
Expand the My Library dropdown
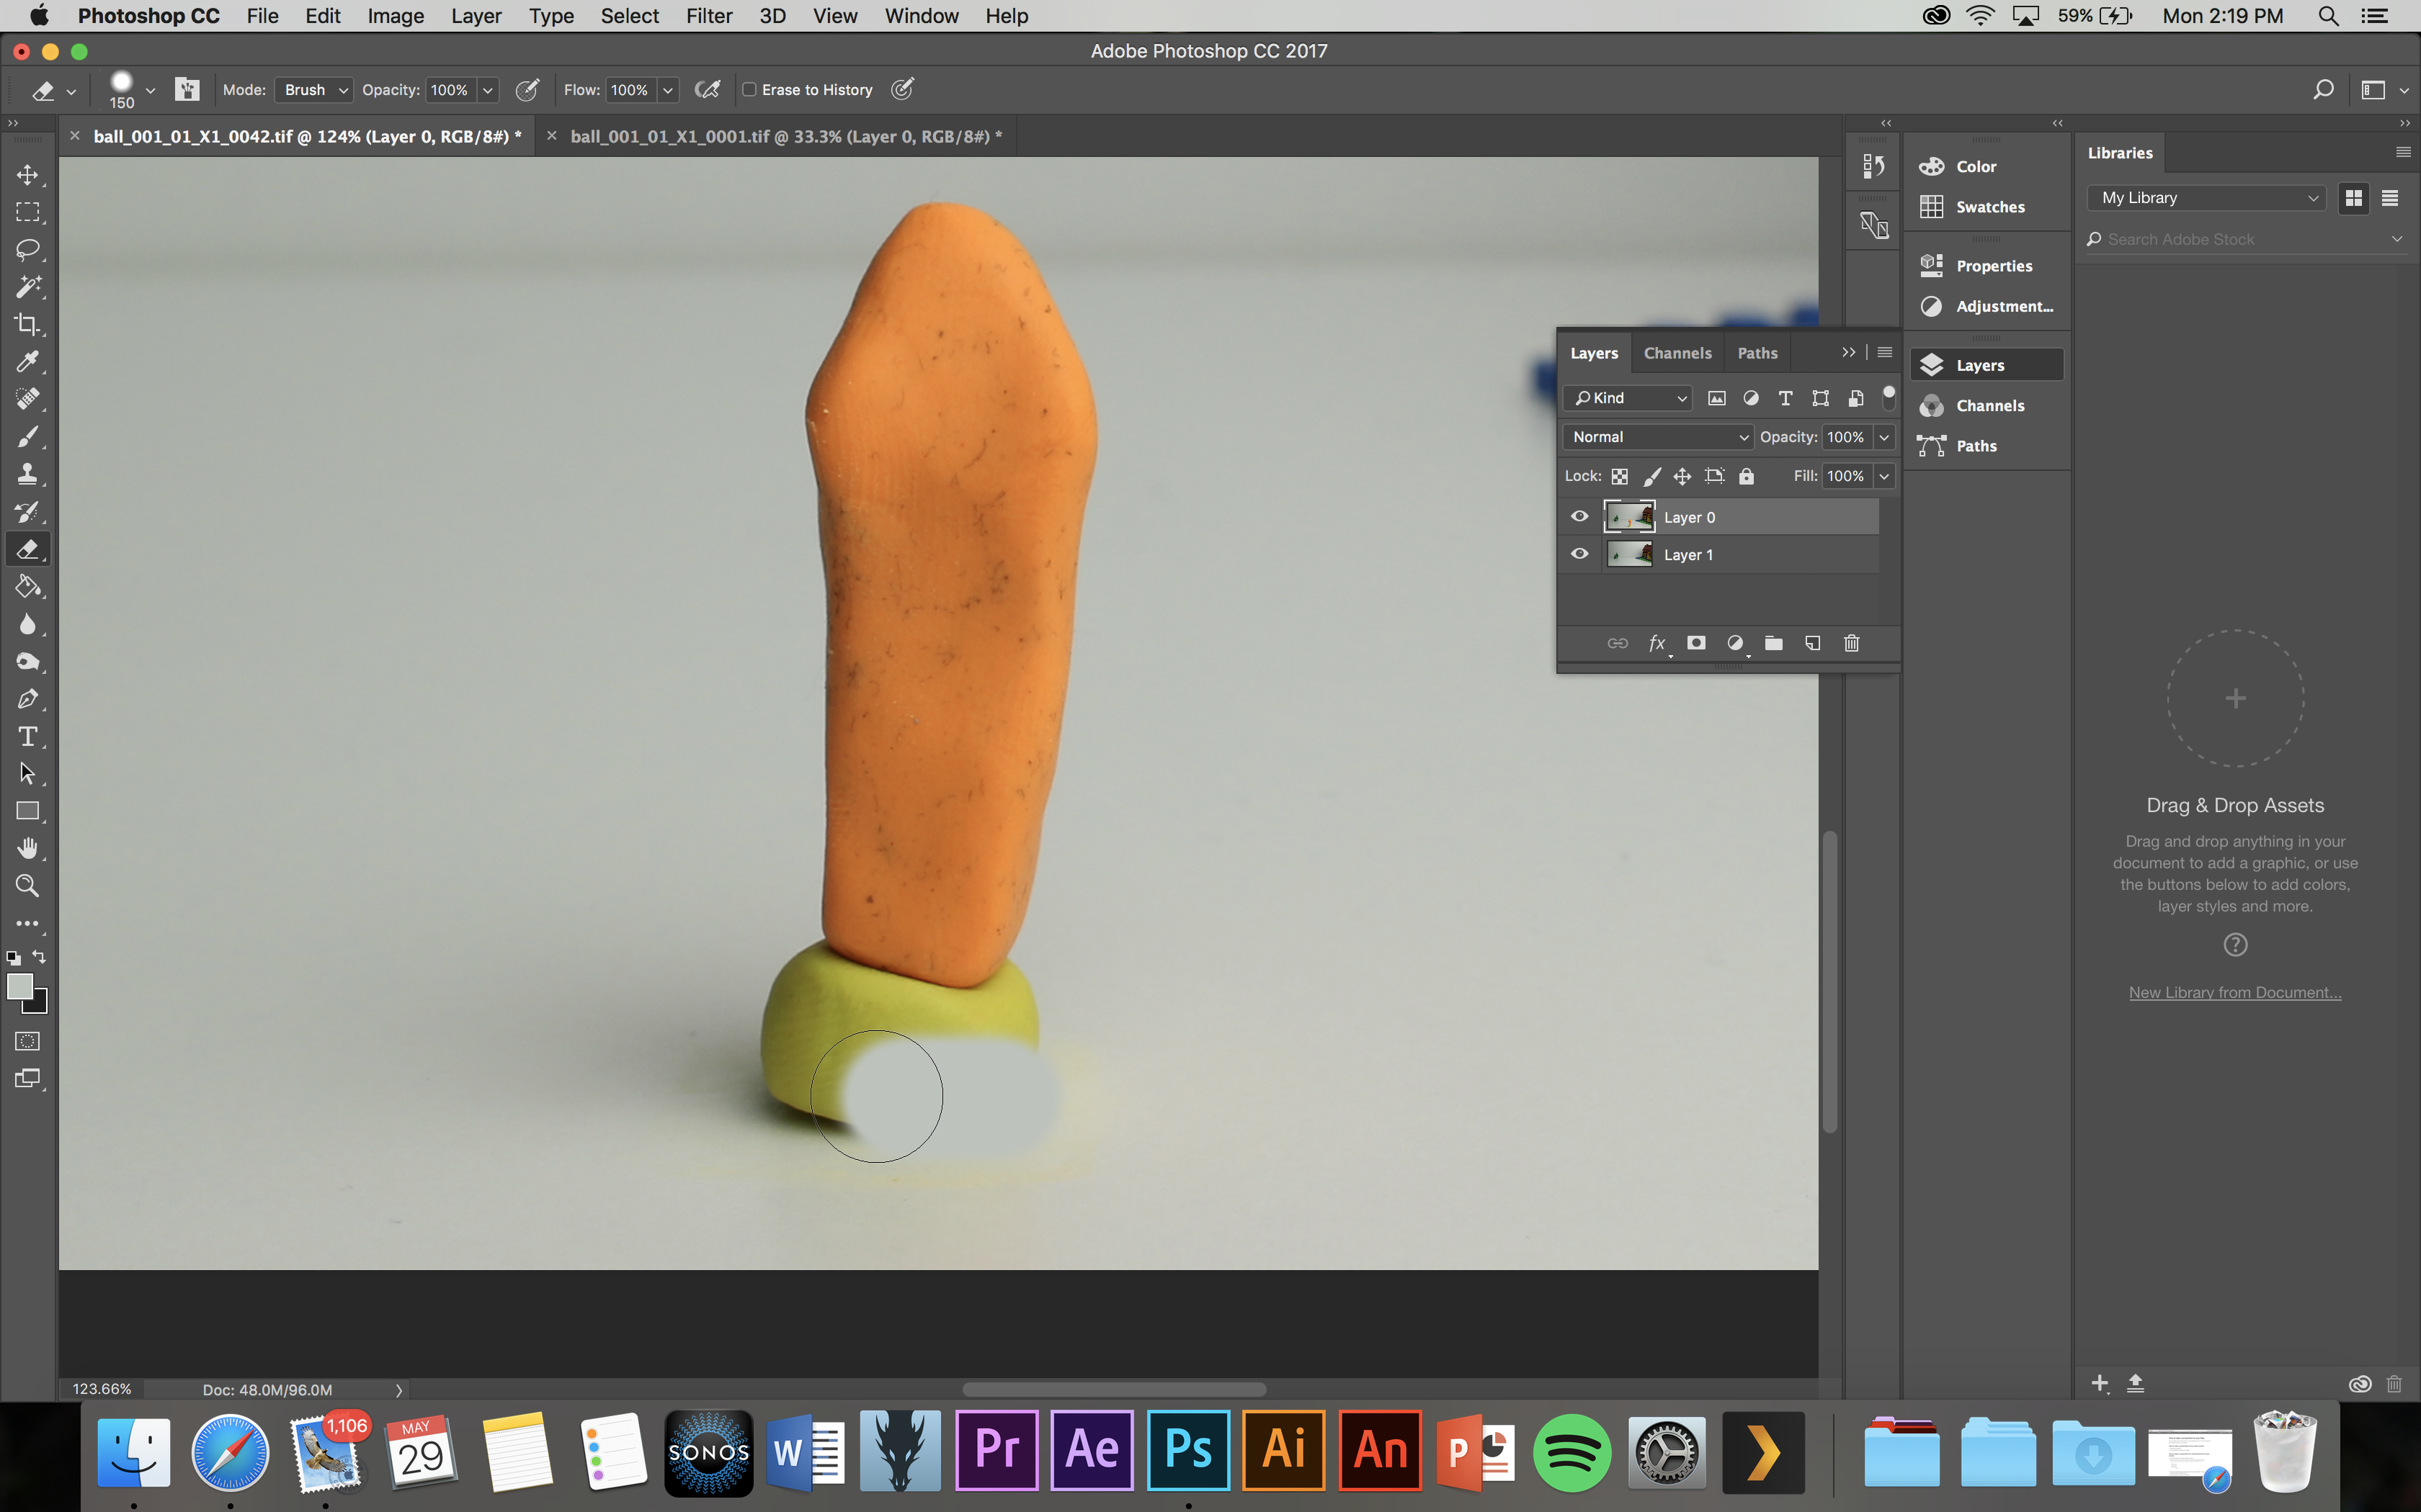(2207, 198)
